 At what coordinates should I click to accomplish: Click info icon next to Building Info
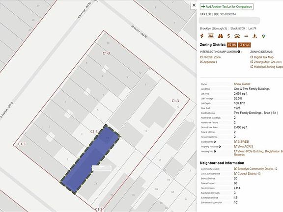(215, 142)
